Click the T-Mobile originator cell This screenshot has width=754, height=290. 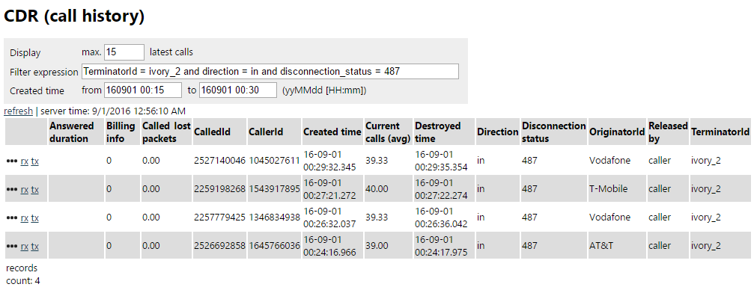click(617, 188)
